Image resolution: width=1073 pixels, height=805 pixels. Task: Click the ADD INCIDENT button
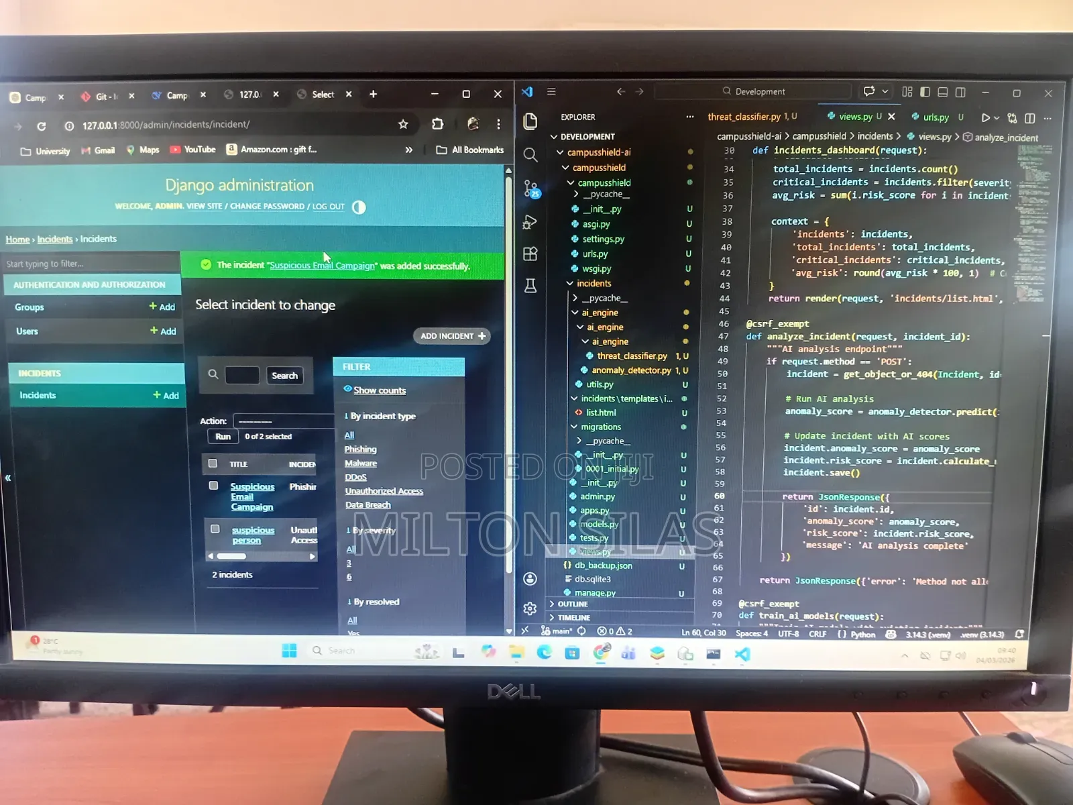pyautogui.click(x=452, y=336)
